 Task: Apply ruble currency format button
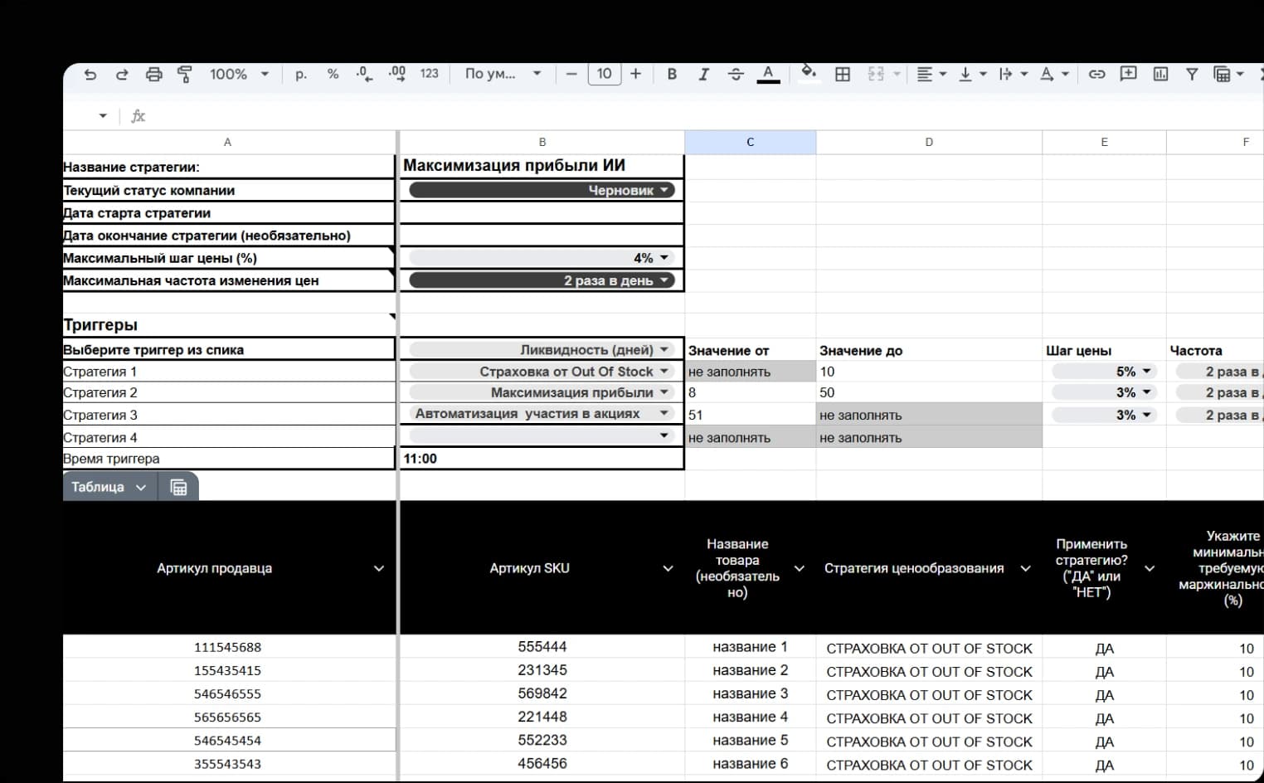(x=301, y=74)
